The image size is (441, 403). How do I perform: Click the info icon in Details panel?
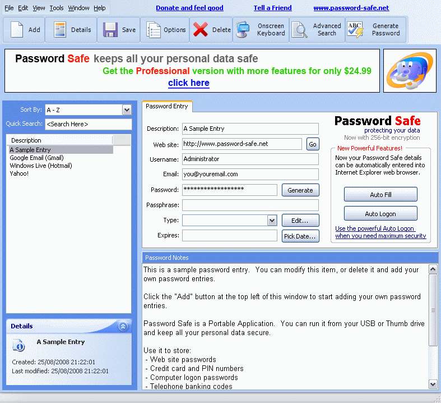19,345
